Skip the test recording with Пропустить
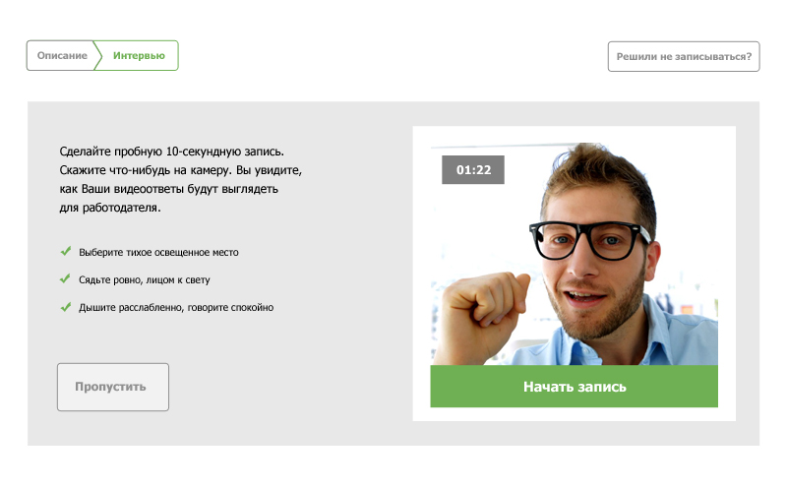The width and height of the screenshot is (787, 489). 113,387
